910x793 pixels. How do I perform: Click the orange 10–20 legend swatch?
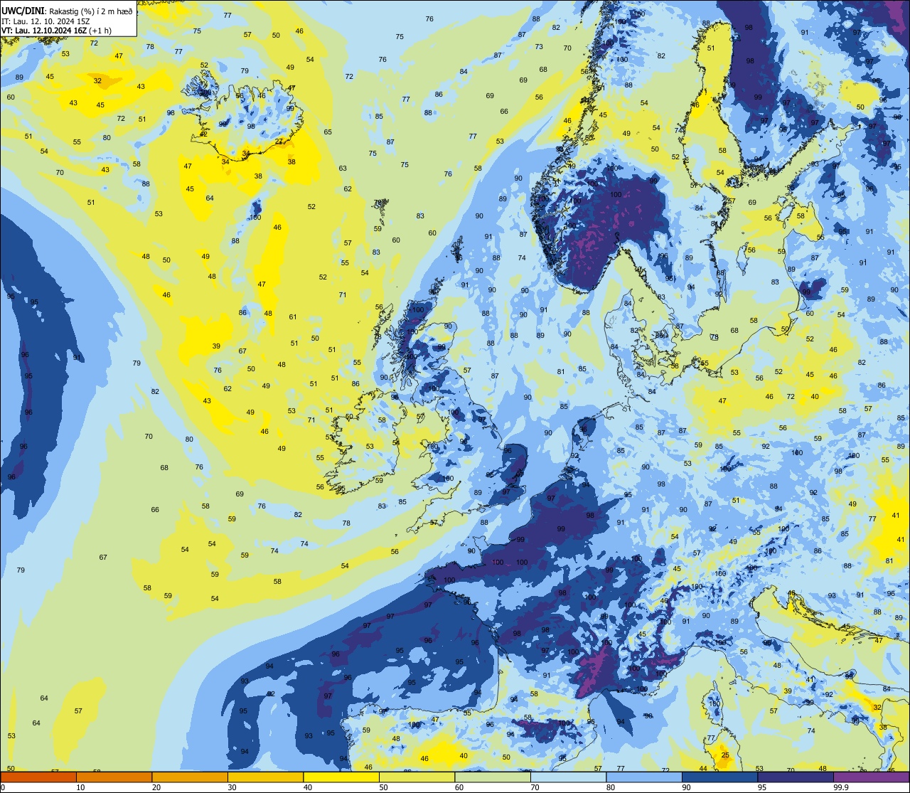114,777
